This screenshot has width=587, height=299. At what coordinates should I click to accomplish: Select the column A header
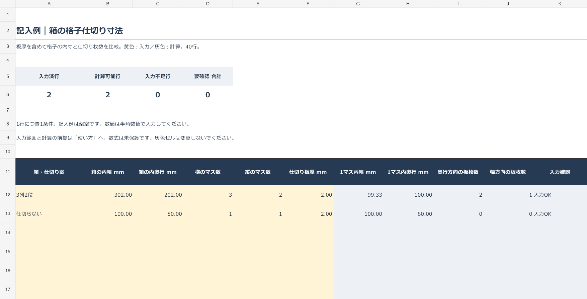pos(49,4)
